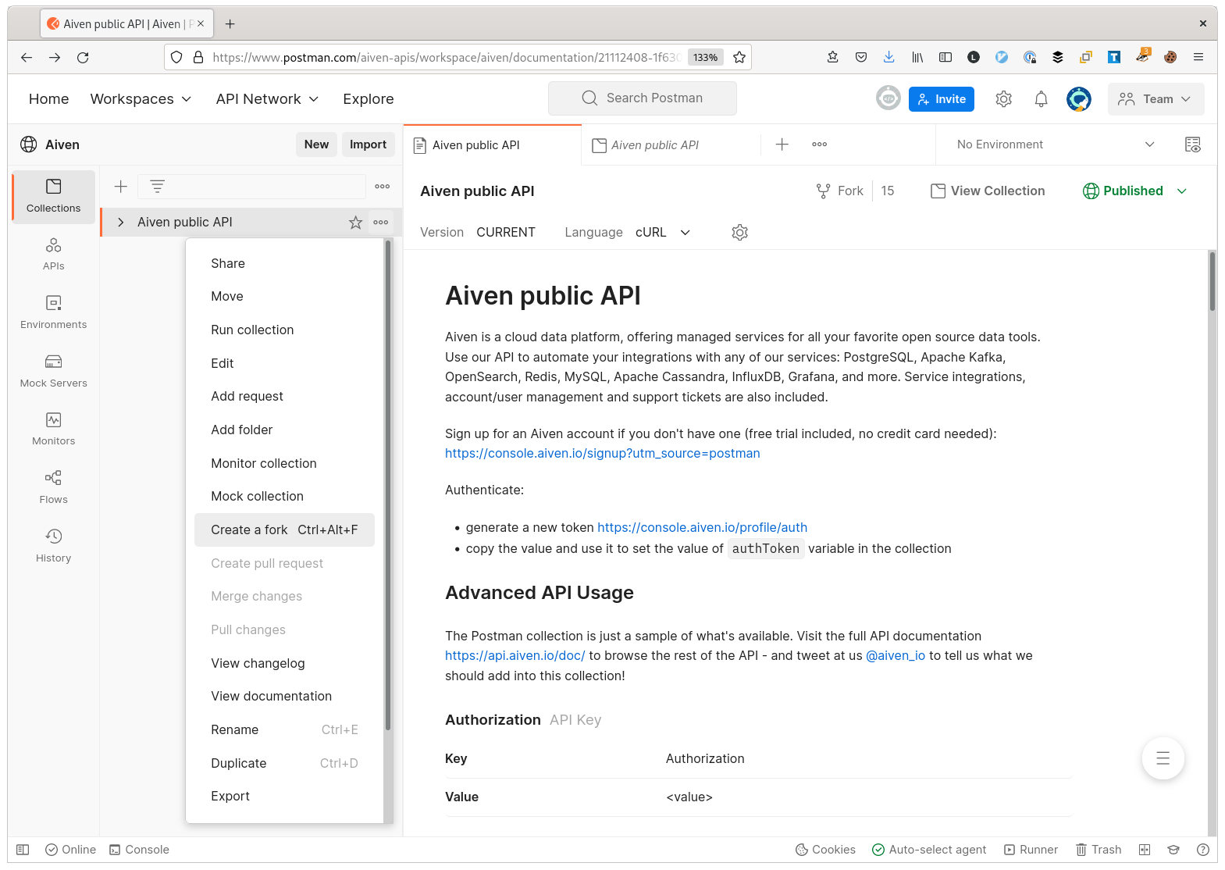Open Flows in the sidebar
Image resolution: width=1225 pixels, height=870 pixels.
tap(53, 487)
